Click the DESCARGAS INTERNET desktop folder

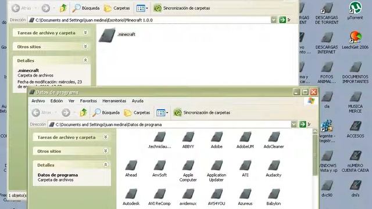click(327, 42)
